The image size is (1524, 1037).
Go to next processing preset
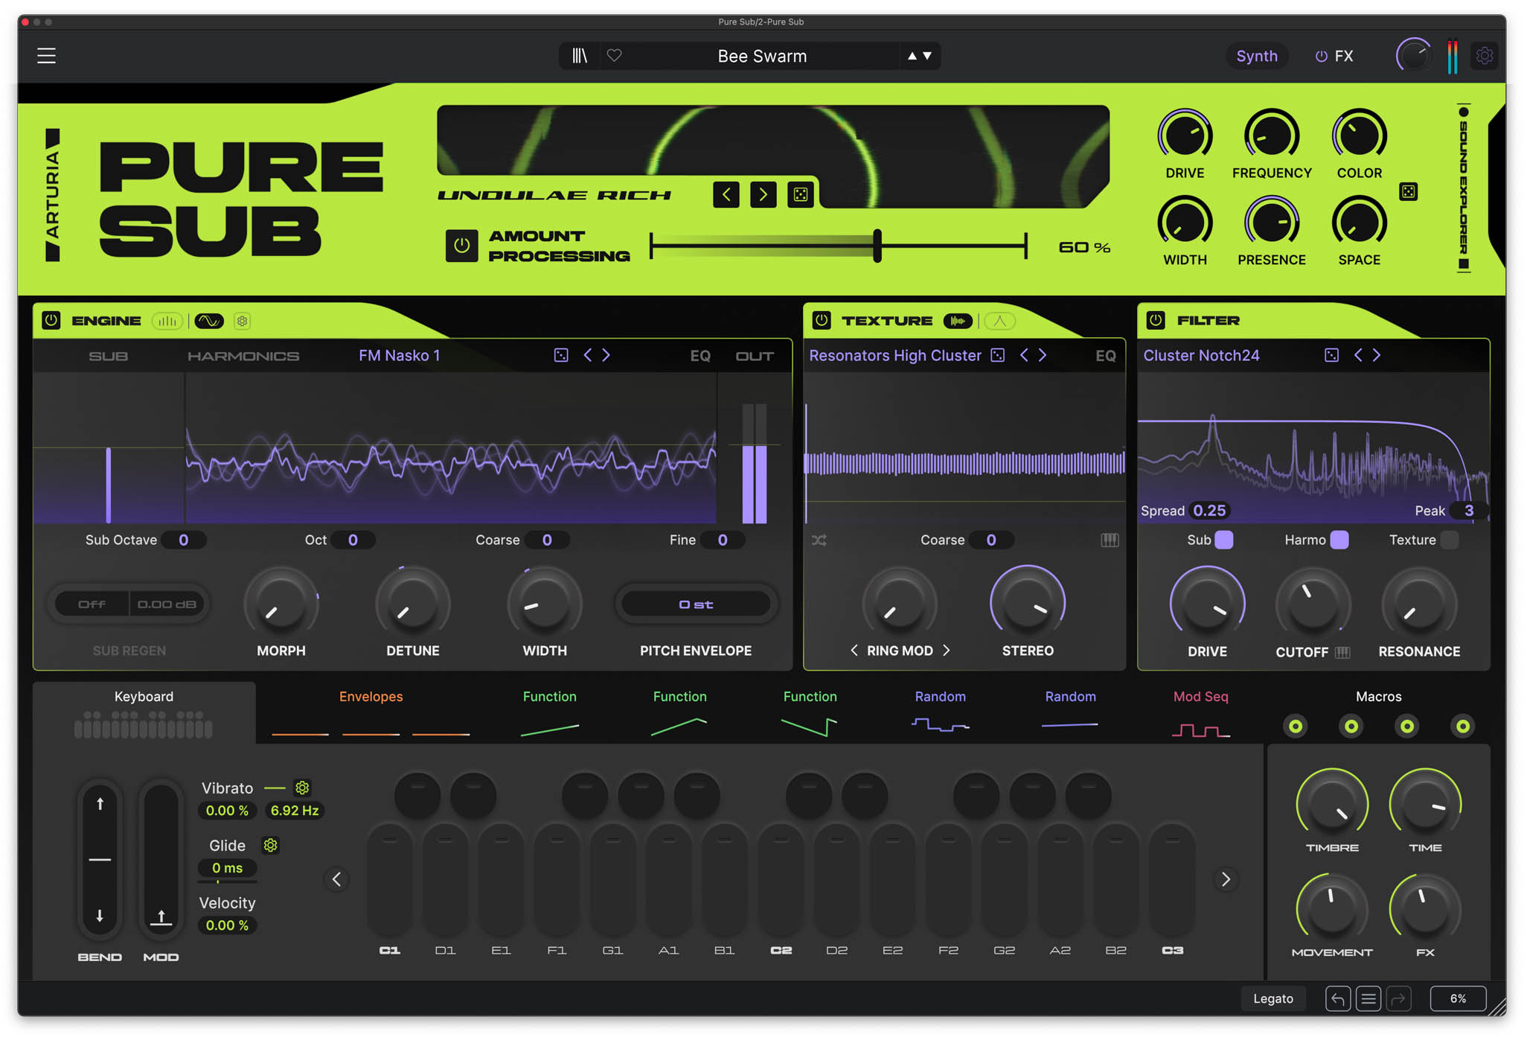[x=763, y=195]
